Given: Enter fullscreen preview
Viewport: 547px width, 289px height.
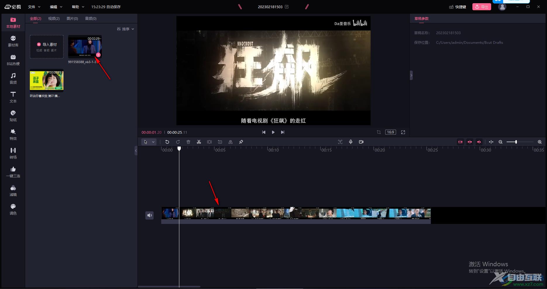Looking at the screenshot, I should tap(403, 132).
